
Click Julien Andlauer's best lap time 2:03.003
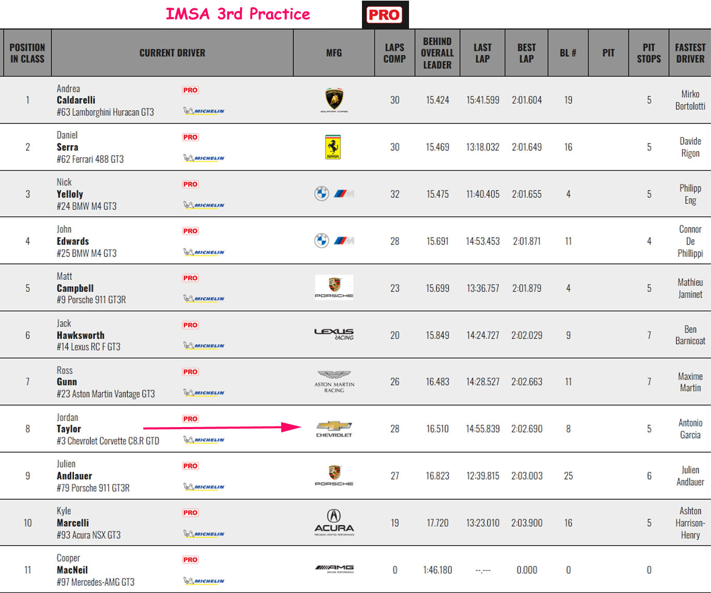click(526, 476)
